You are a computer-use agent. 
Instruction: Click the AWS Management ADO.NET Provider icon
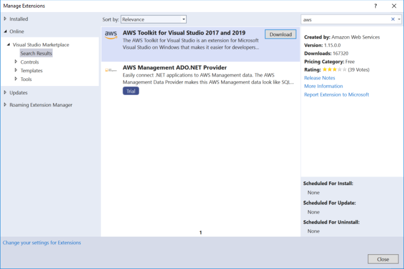pos(111,70)
